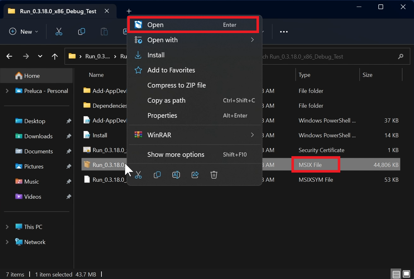Click the Rename icon in the context menu row
This screenshot has height=279, width=414.
pos(176,175)
